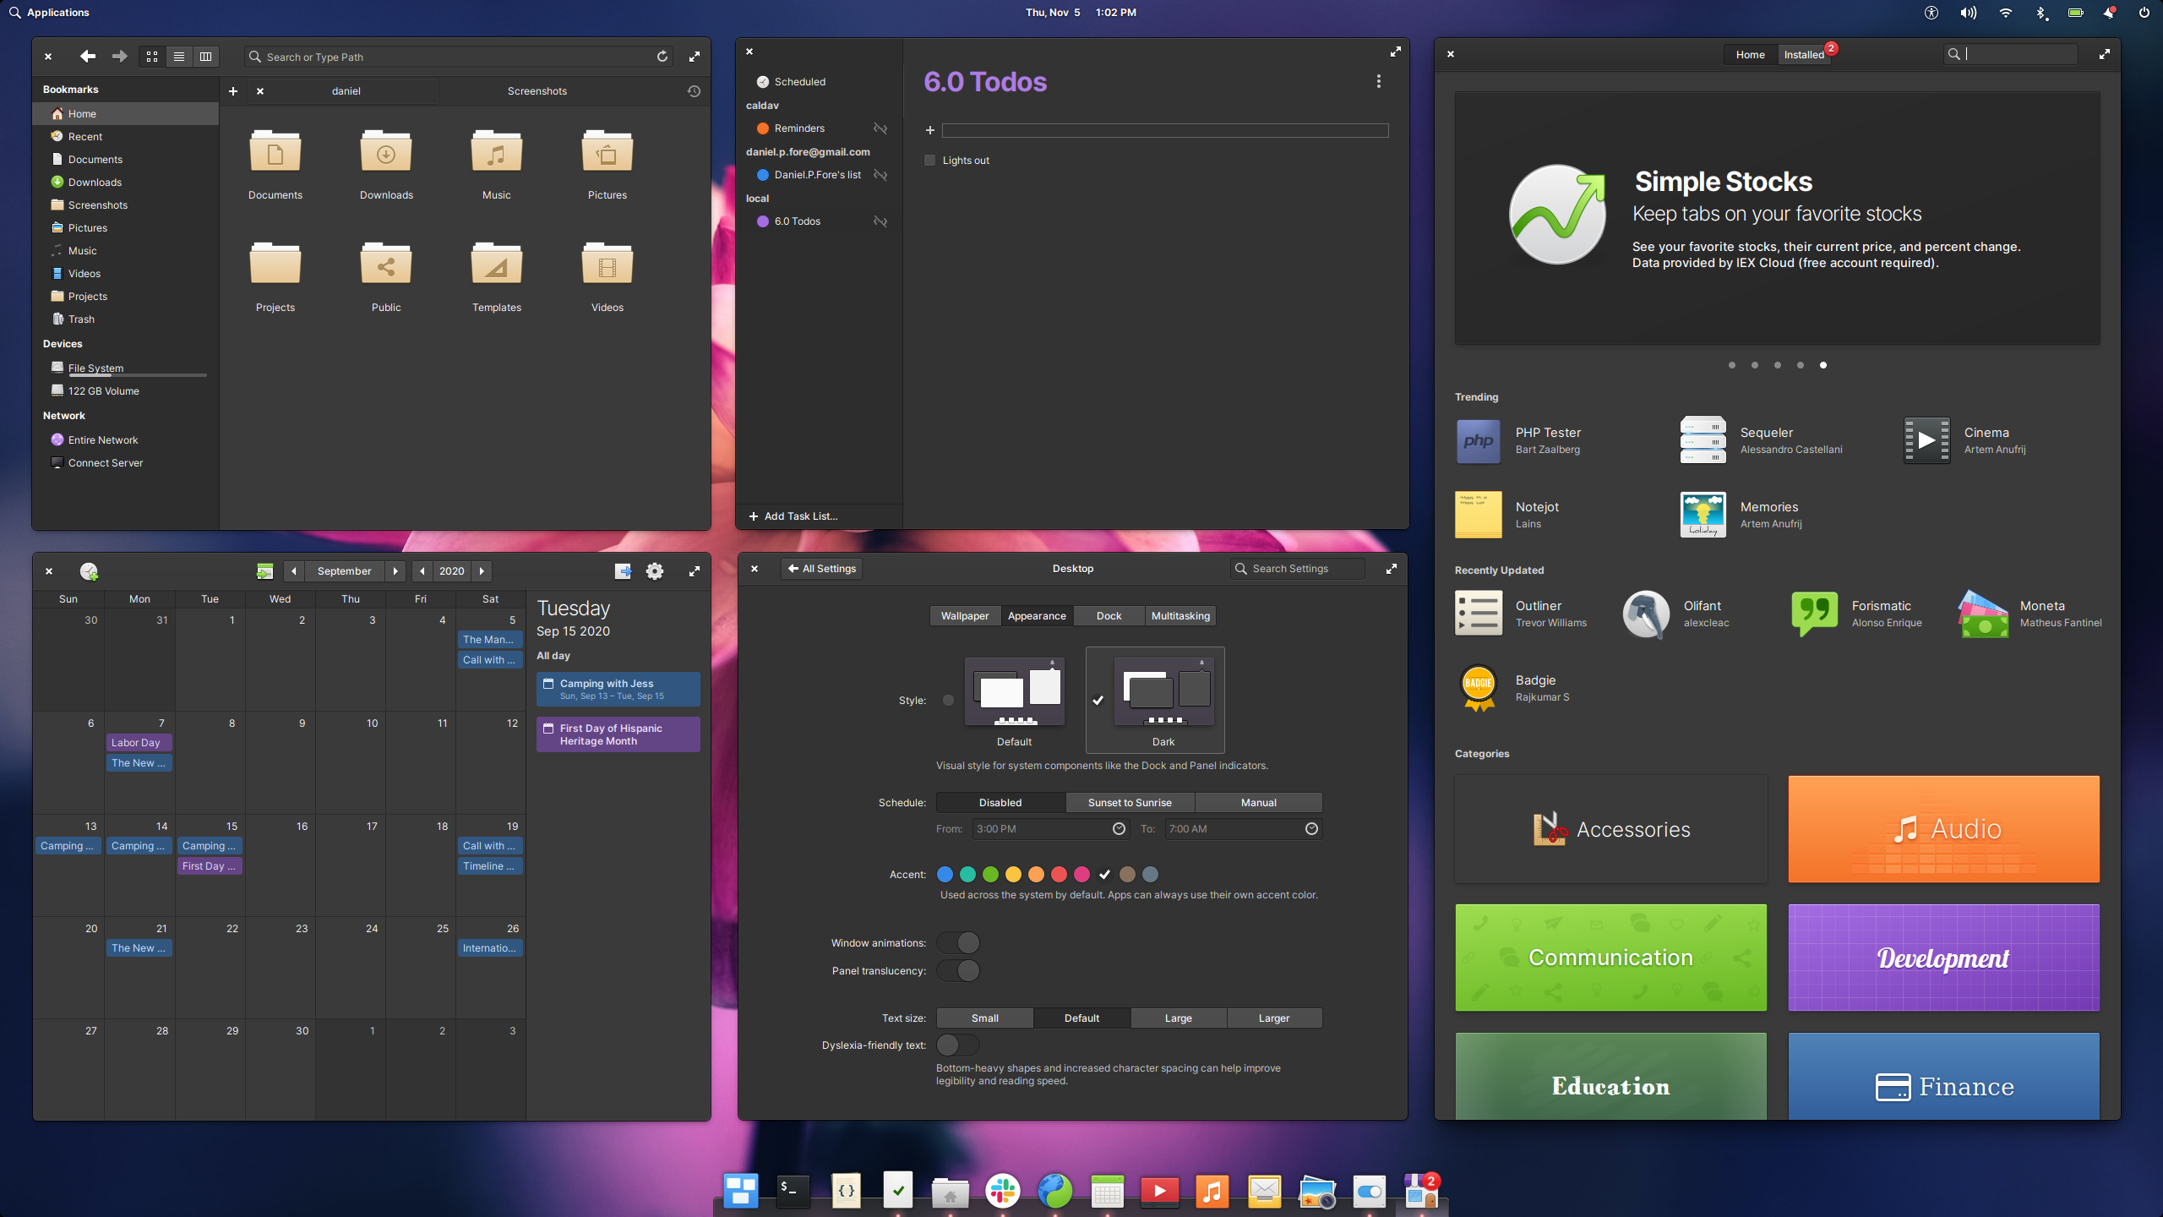Expand the Reminders list in Caldav
Viewport: 2163px width, 1217px height.
click(x=799, y=129)
